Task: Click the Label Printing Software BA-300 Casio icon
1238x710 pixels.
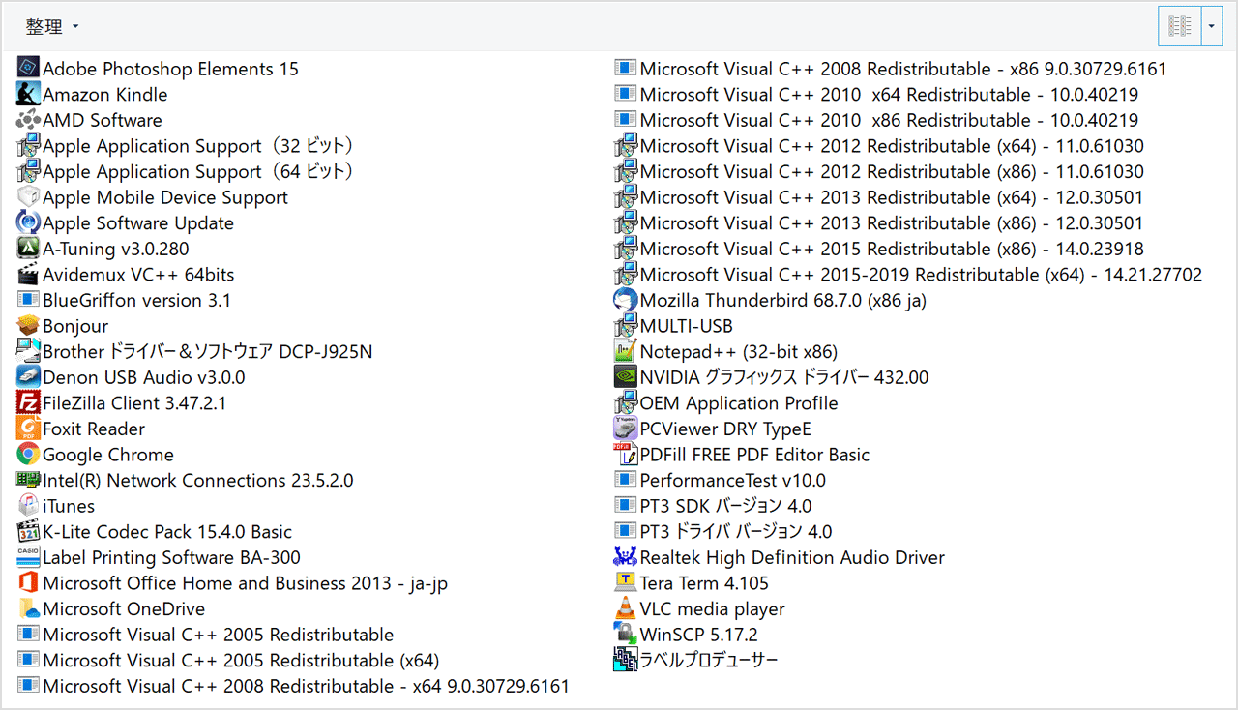Action: pyautogui.click(x=28, y=557)
